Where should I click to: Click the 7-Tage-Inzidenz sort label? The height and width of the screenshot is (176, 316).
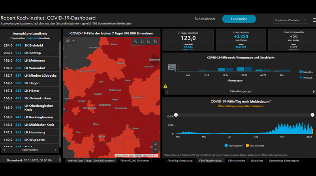tap(18, 38)
